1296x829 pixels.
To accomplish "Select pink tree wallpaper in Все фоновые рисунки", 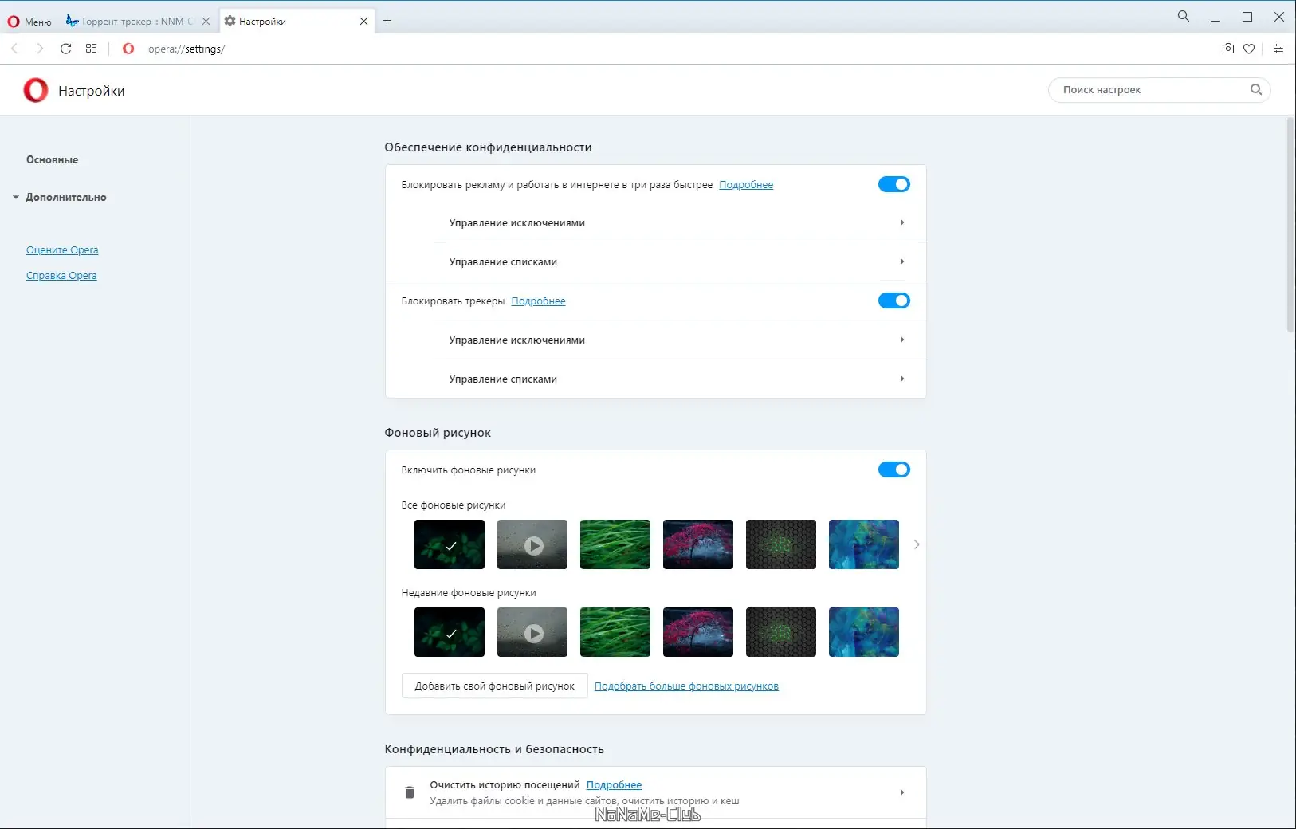I will (x=698, y=544).
